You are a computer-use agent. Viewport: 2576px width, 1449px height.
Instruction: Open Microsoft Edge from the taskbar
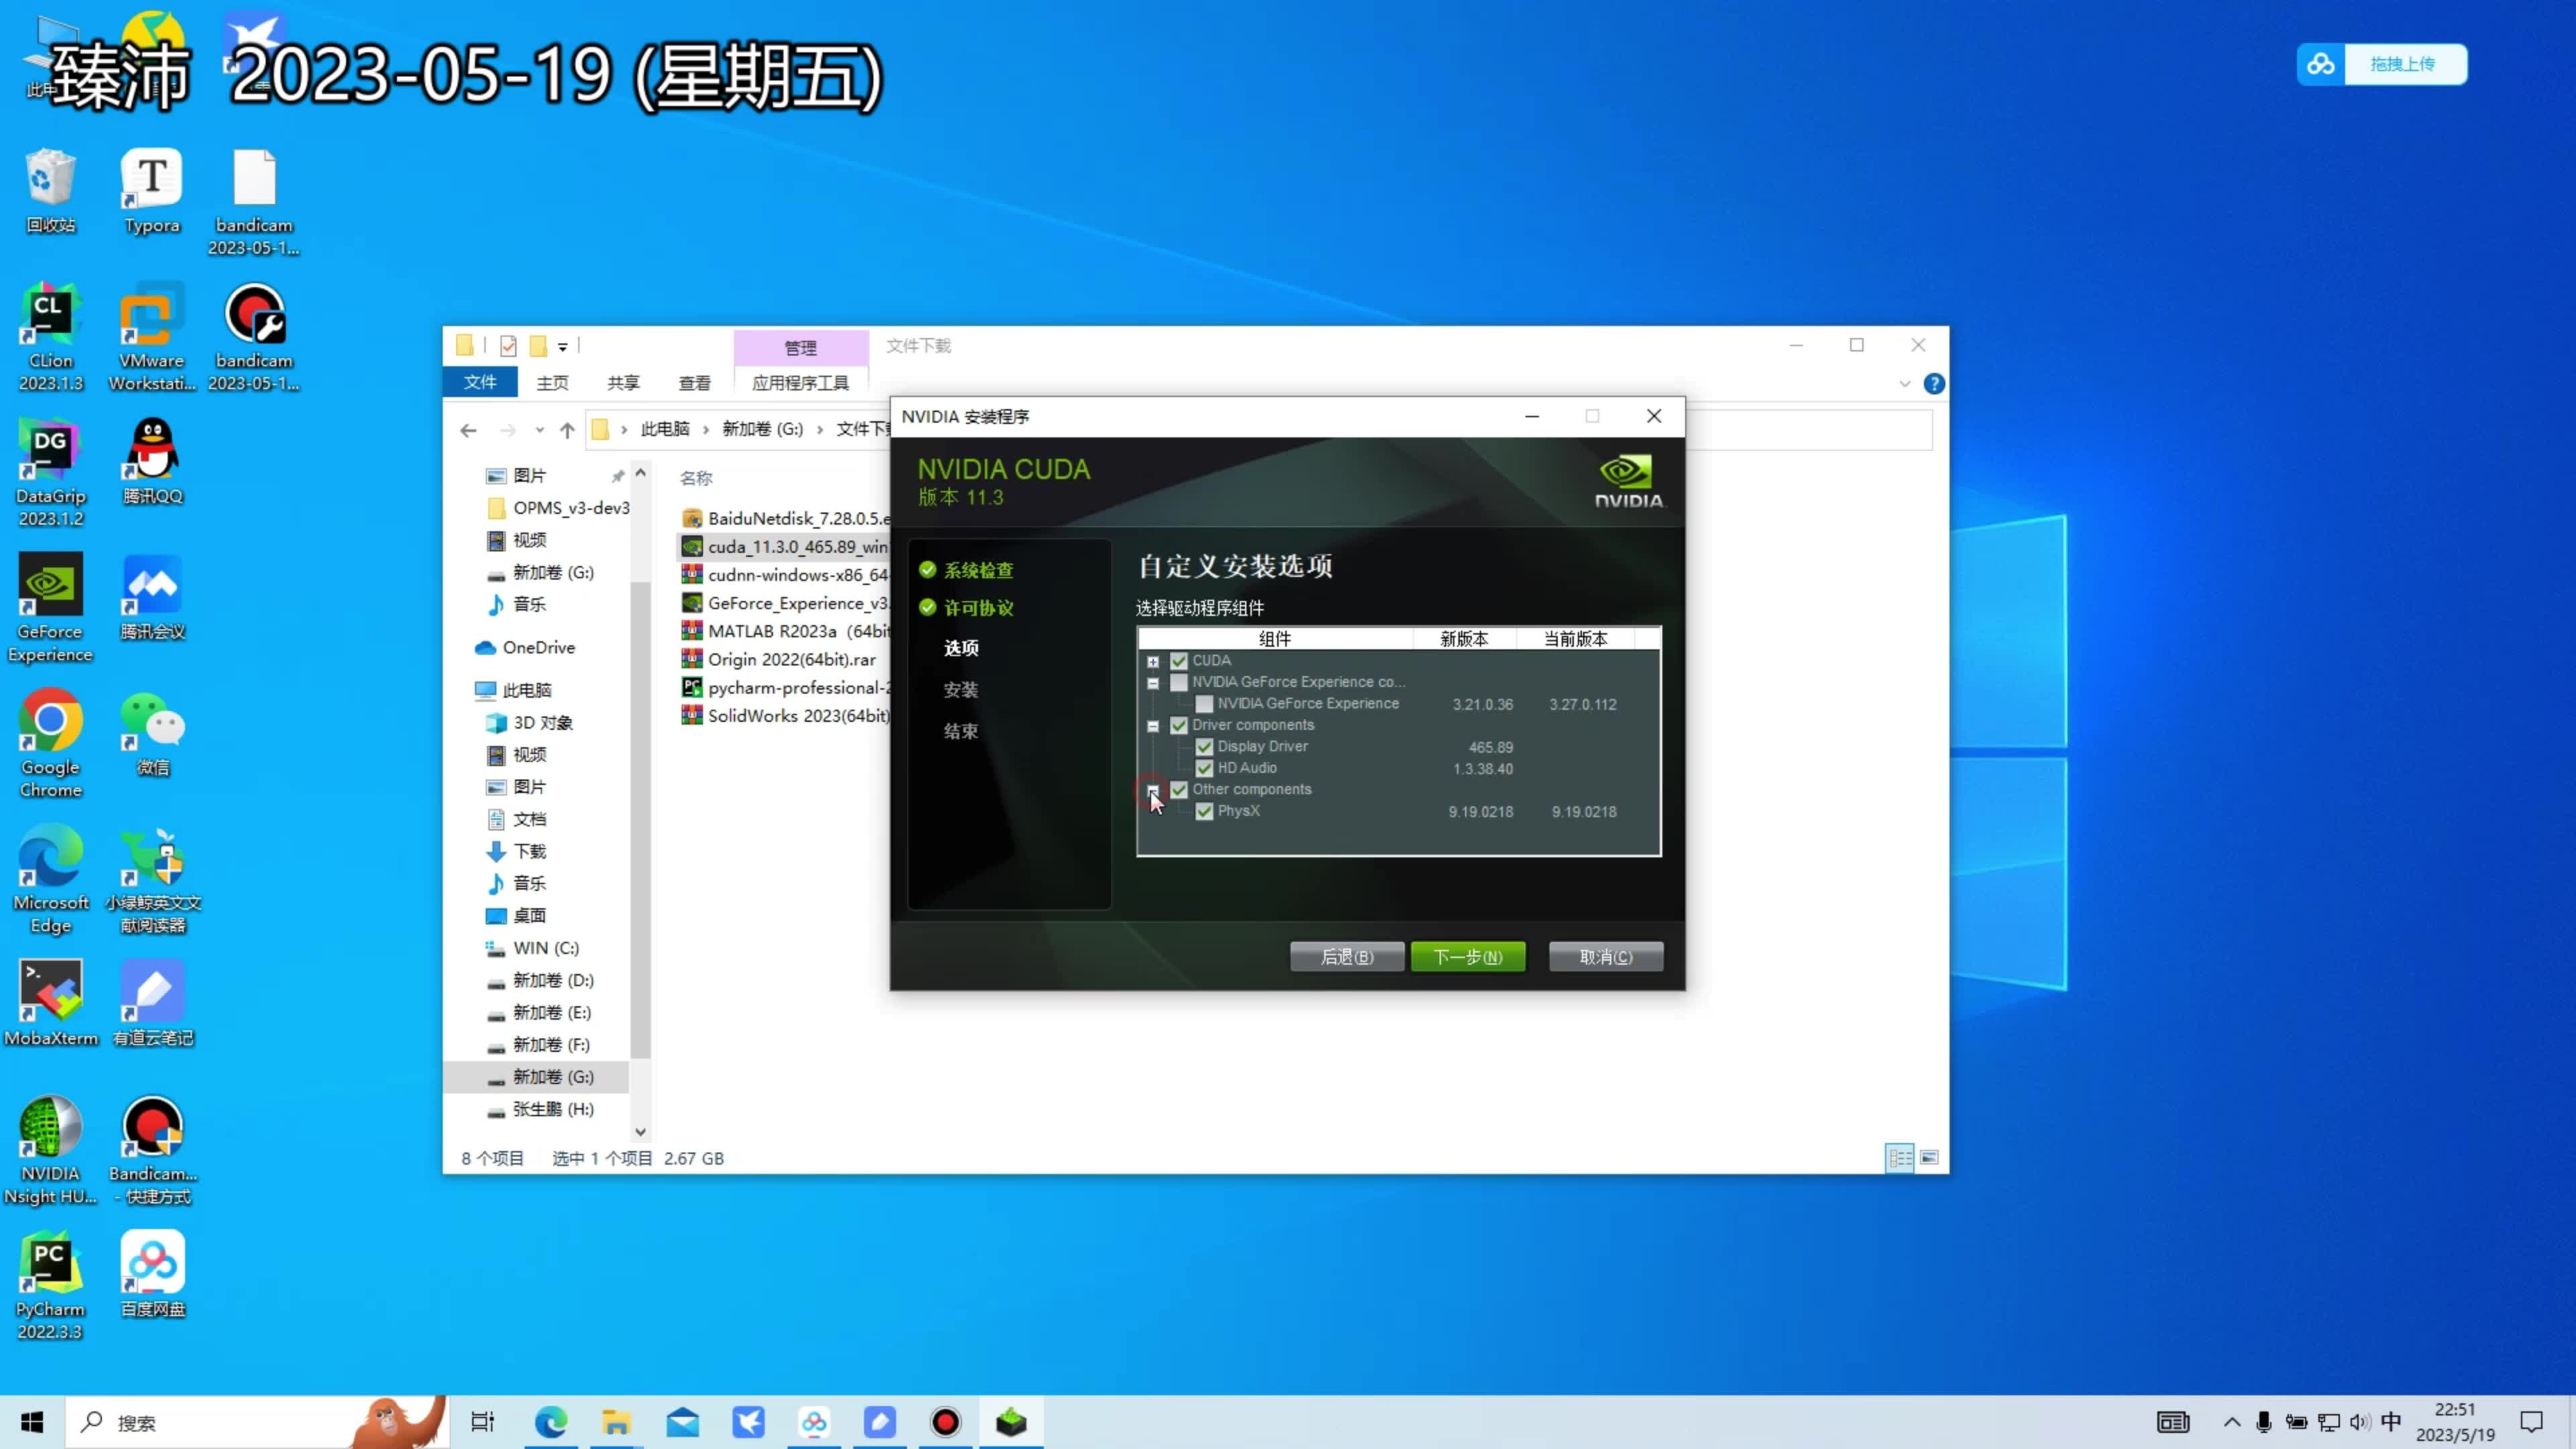551,1422
